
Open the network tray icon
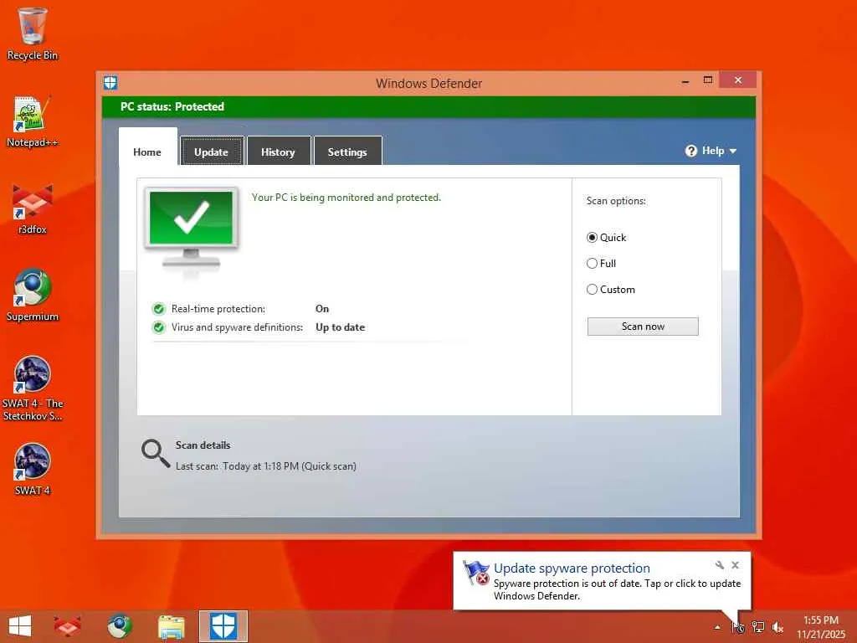point(758,627)
